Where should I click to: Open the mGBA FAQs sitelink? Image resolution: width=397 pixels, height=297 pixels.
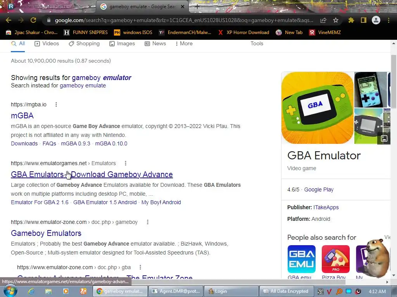point(49,143)
